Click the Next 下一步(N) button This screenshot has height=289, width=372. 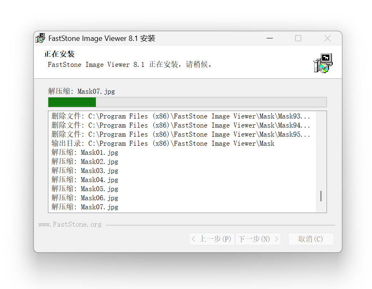click(258, 239)
